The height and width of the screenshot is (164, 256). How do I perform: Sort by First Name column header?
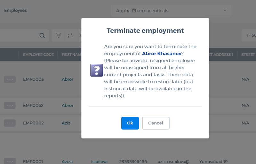click(71, 55)
